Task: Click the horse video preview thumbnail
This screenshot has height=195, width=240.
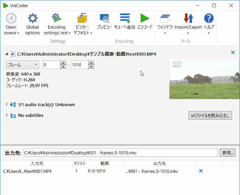Action: [x=204, y=79]
